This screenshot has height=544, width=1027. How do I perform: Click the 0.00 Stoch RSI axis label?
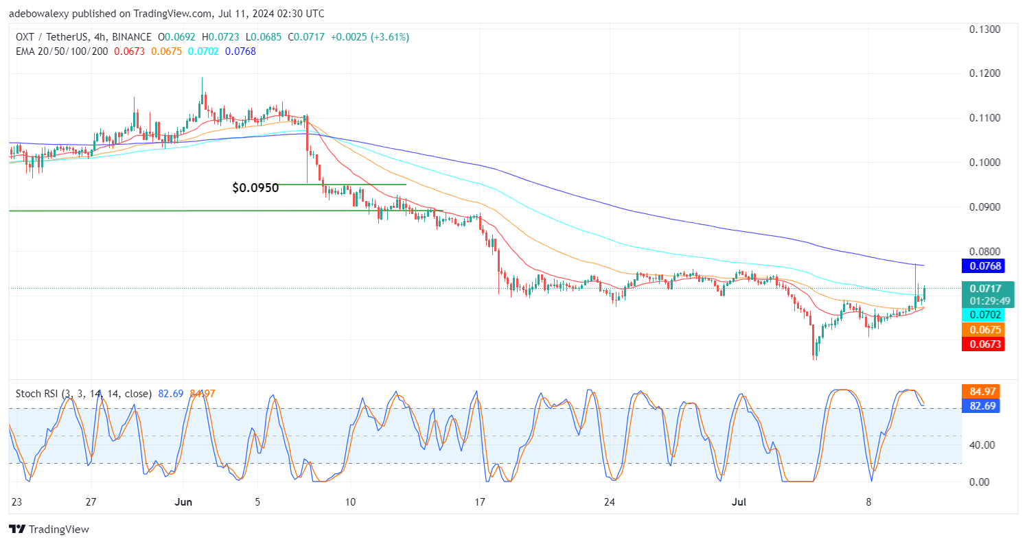978,482
